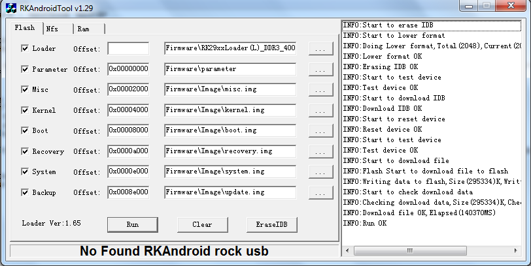
Task: Click 'No Found RKAndroid rock usb' status text
Action: 174,251
